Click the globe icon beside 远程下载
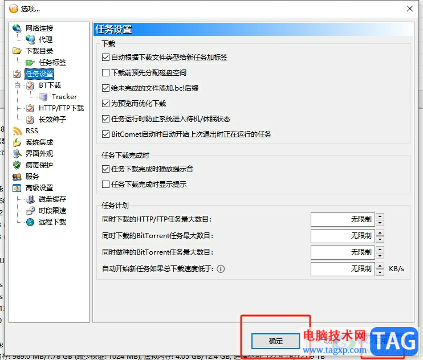Screen dimensions: 423x360 point(30,222)
